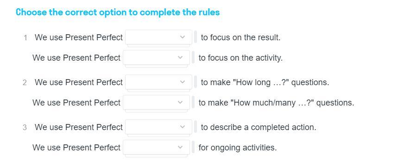Click the text "to describe a completed action."
This screenshot has width=397, height=168.
pyautogui.click(x=258, y=127)
